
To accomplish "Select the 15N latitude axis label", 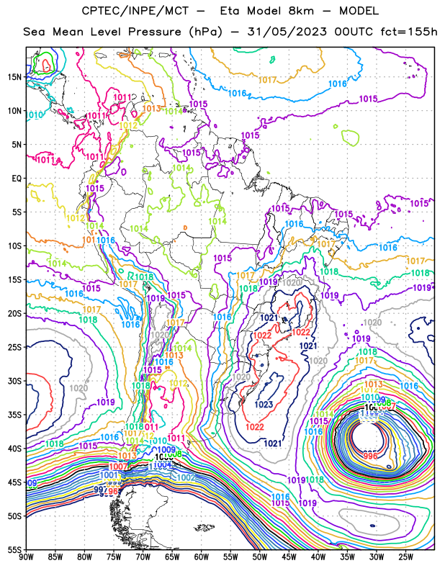I will pos(14,77).
